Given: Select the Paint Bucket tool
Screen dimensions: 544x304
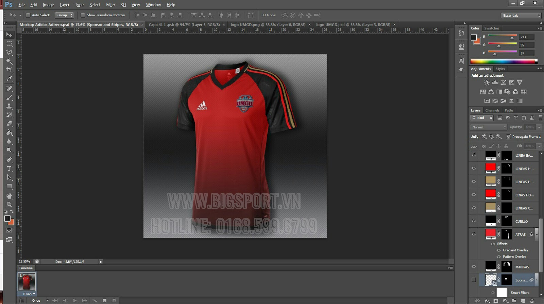Looking at the screenshot, I should click(9, 133).
